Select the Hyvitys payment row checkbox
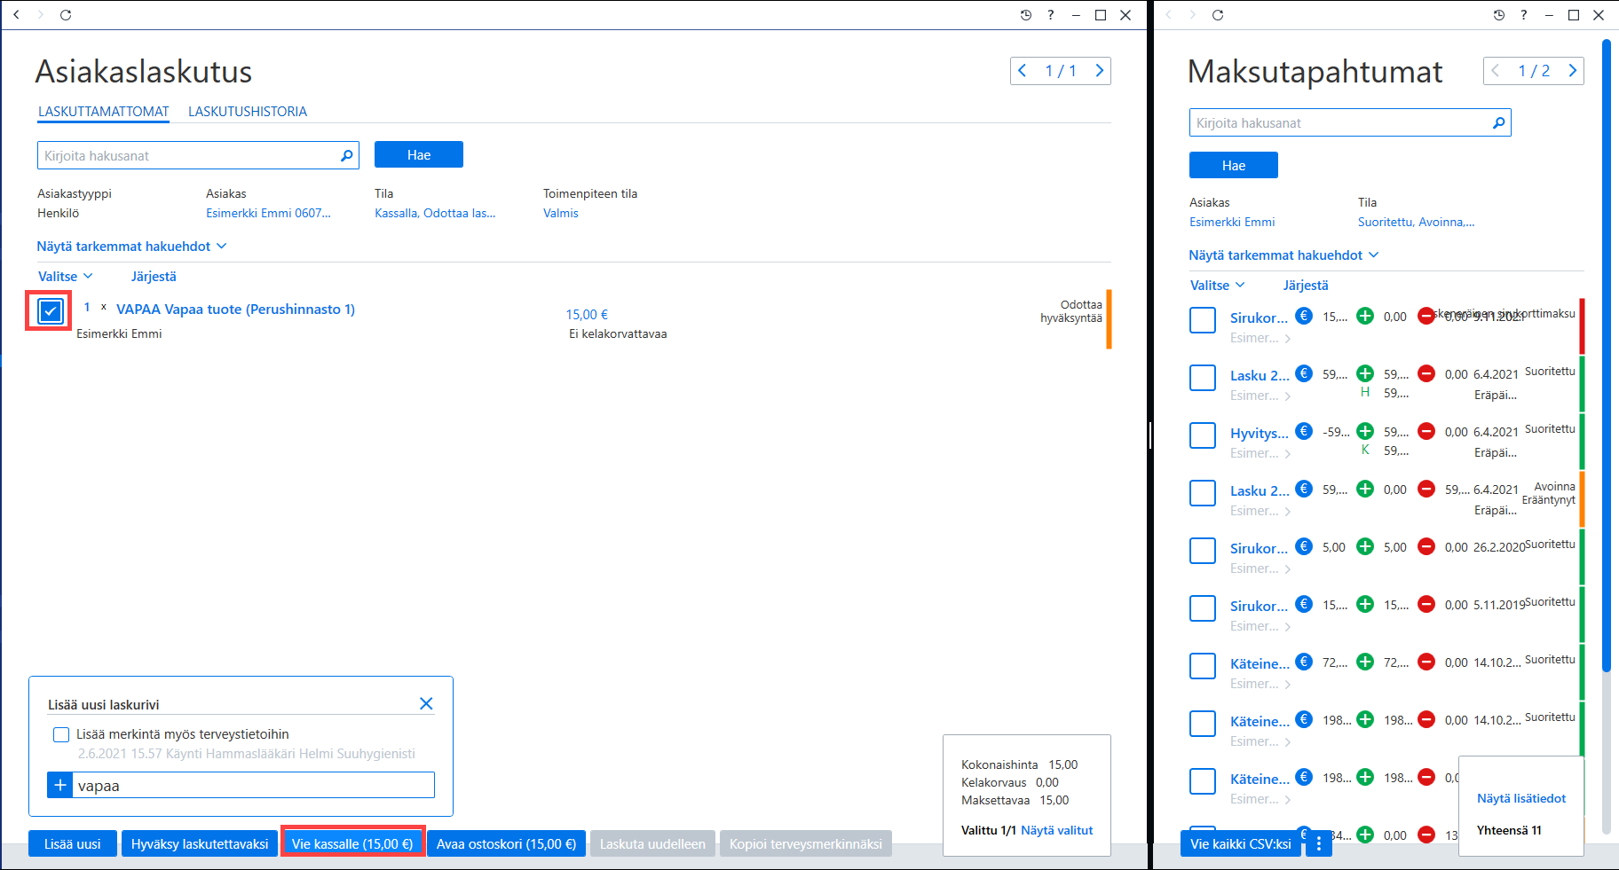This screenshot has height=870, width=1619. coord(1203,435)
